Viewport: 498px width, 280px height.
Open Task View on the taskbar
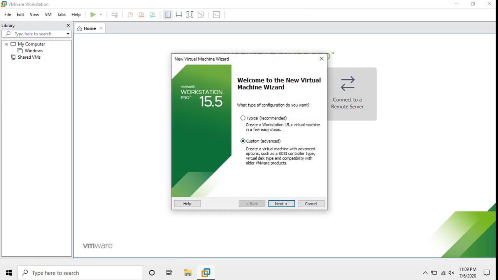pyautogui.click(x=169, y=273)
